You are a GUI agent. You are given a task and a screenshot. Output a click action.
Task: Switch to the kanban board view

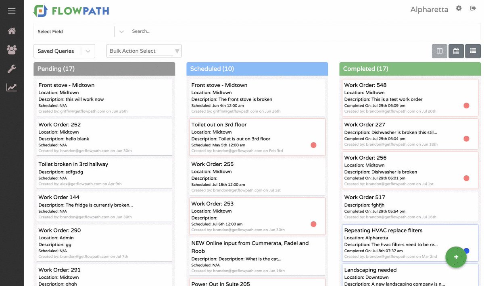coord(440,51)
